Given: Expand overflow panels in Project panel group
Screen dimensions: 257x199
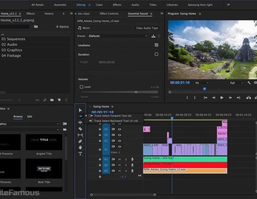Looking at the screenshot, I should click(x=71, y=13).
